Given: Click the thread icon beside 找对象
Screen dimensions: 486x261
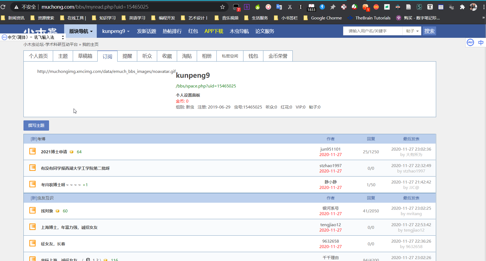Looking at the screenshot, I should point(33,210).
